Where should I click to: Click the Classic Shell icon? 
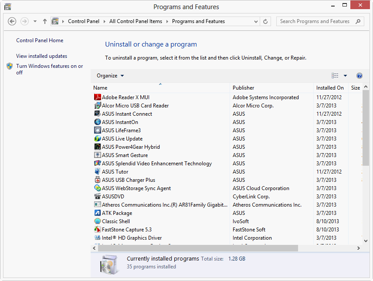[x=98, y=221]
